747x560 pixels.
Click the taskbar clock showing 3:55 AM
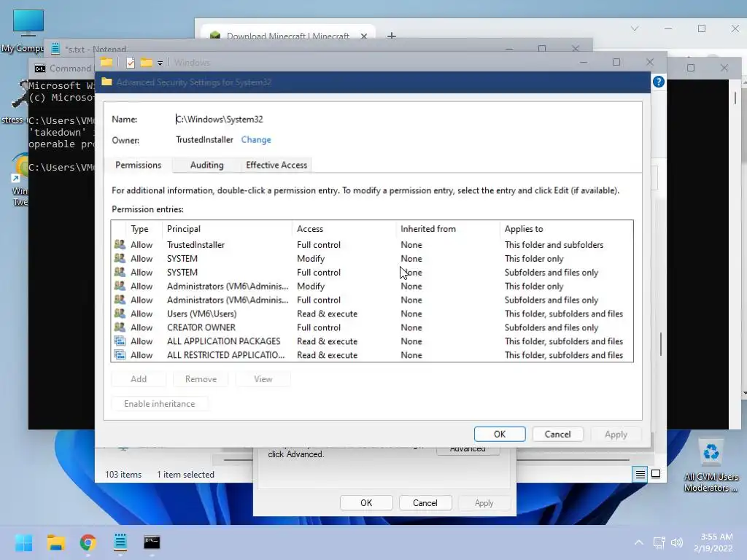[x=713, y=542]
